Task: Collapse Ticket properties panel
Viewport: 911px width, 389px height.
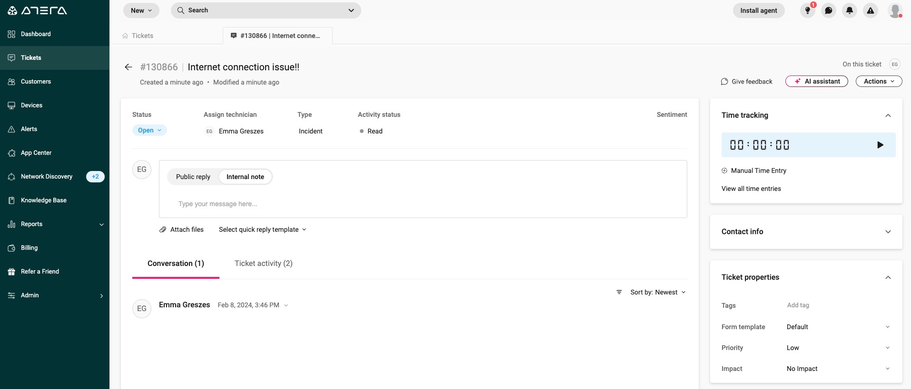Action: (888, 277)
